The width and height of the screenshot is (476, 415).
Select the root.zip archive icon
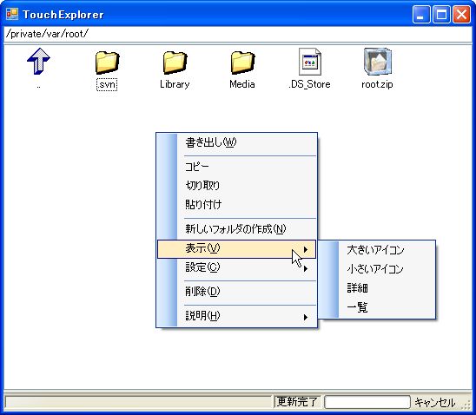coord(378,62)
